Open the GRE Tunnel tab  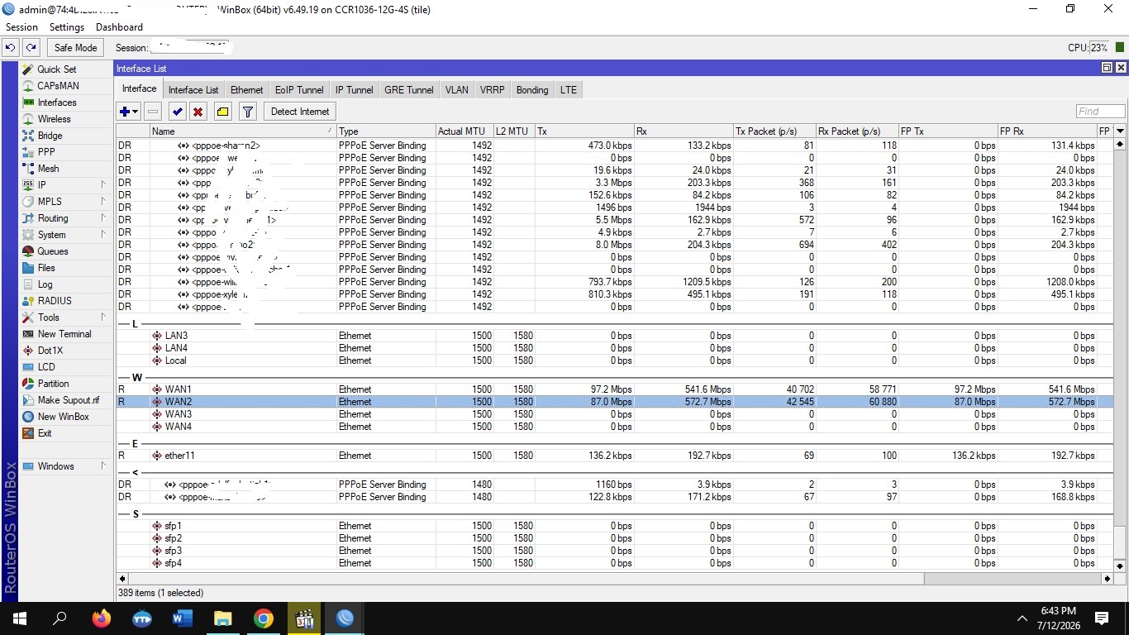408,90
